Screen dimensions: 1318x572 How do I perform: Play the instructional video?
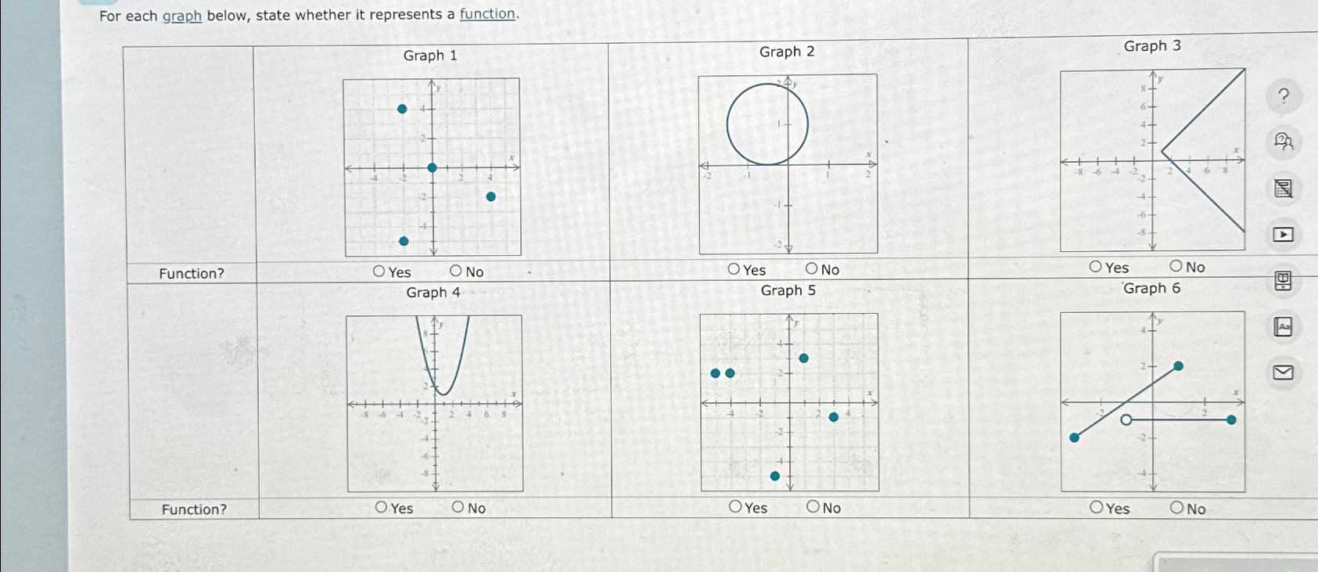(x=1283, y=233)
